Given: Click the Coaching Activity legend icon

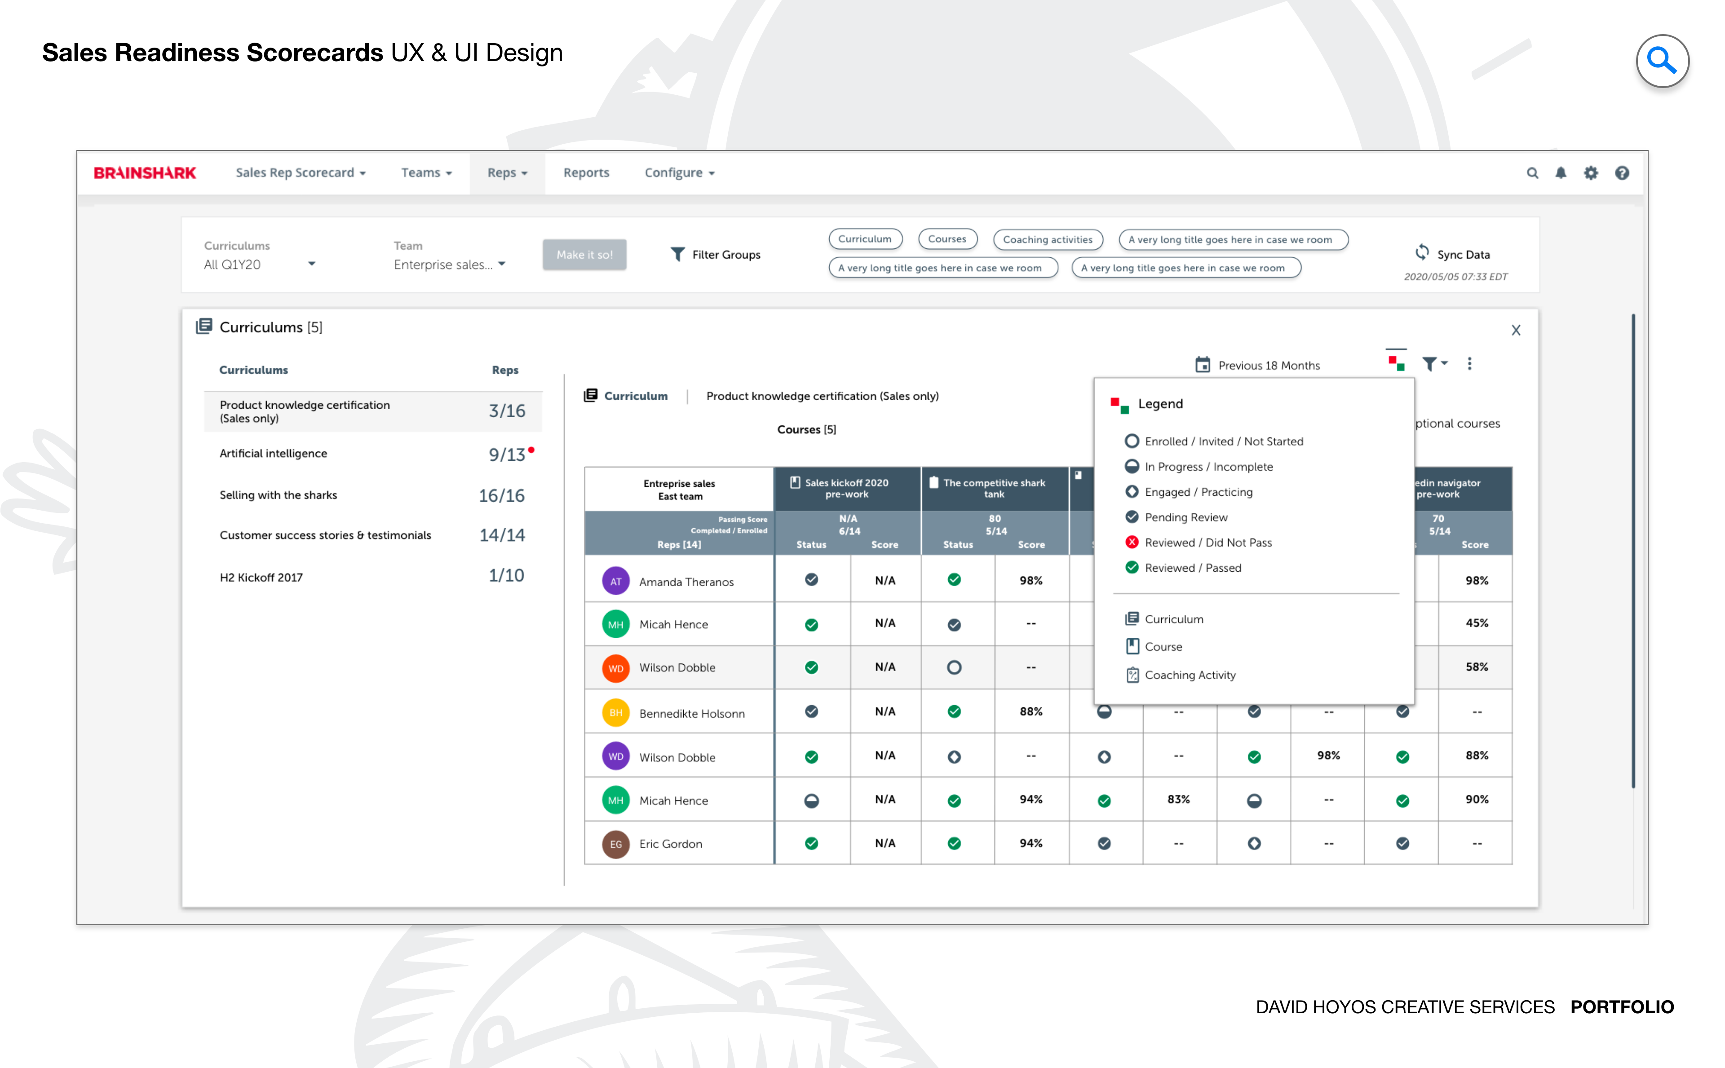Looking at the screenshot, I should pos(1132,675).
